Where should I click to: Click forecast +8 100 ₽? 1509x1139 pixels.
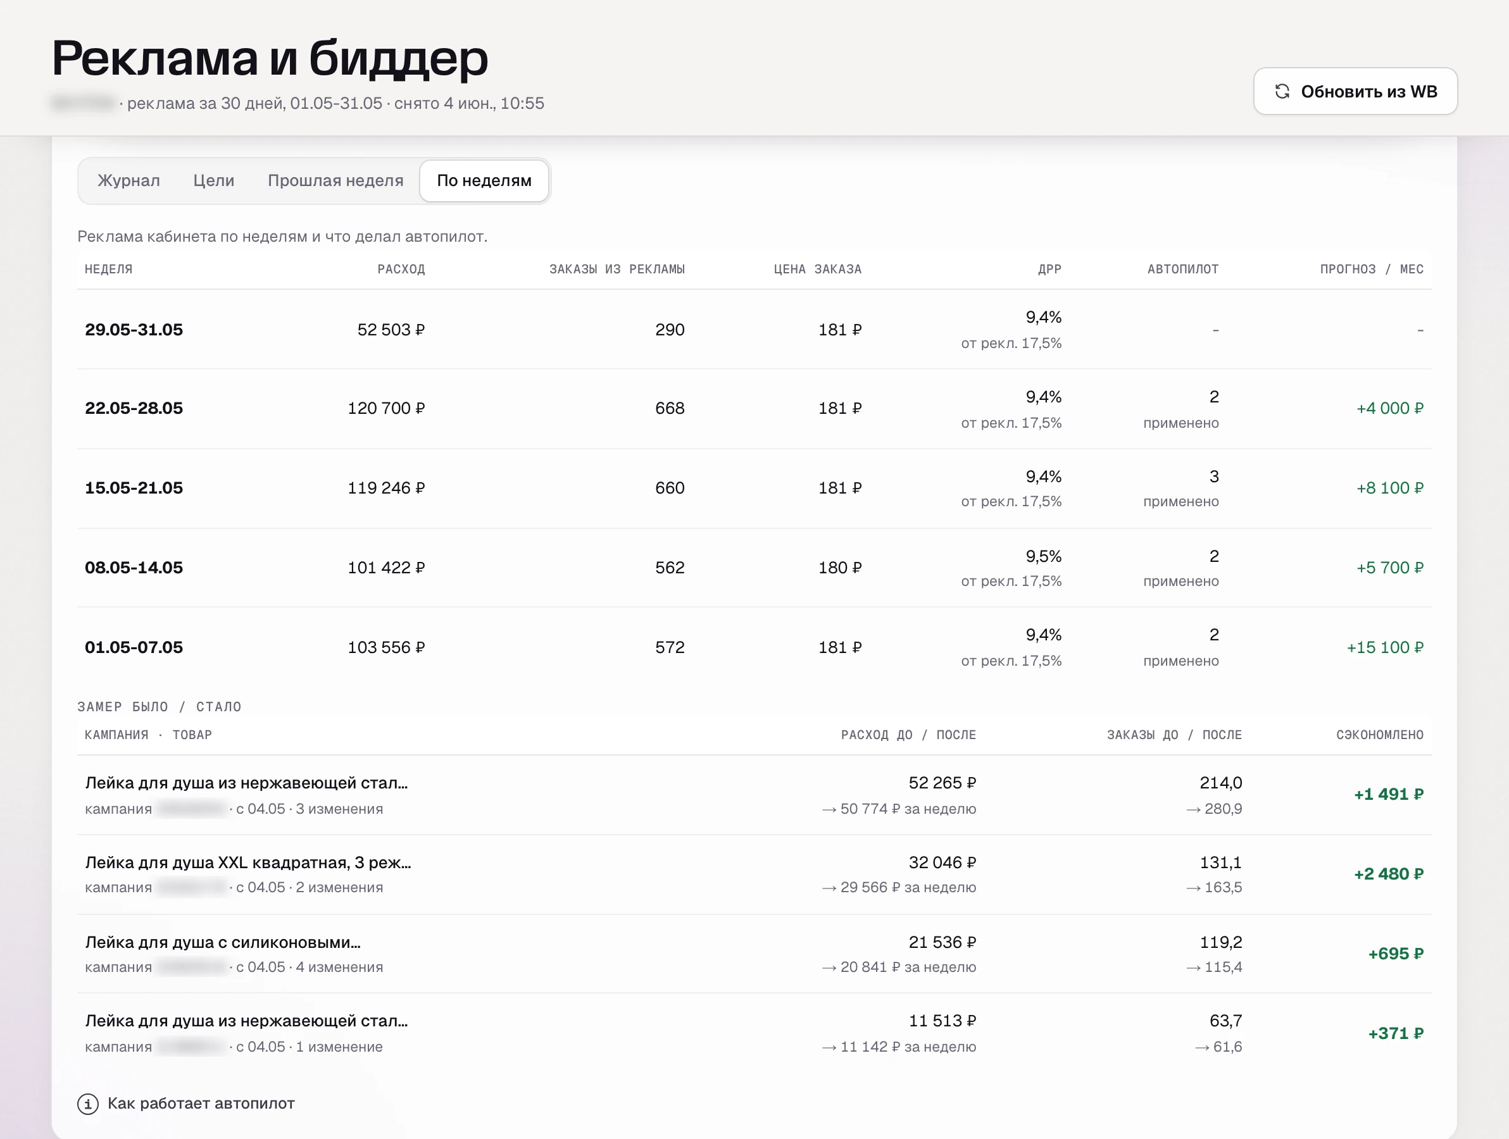click(1389, 489)
